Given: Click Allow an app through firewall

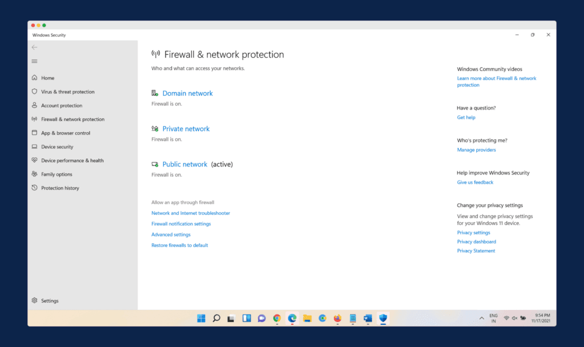Looking at the screenshot, I should pos(182,202).
